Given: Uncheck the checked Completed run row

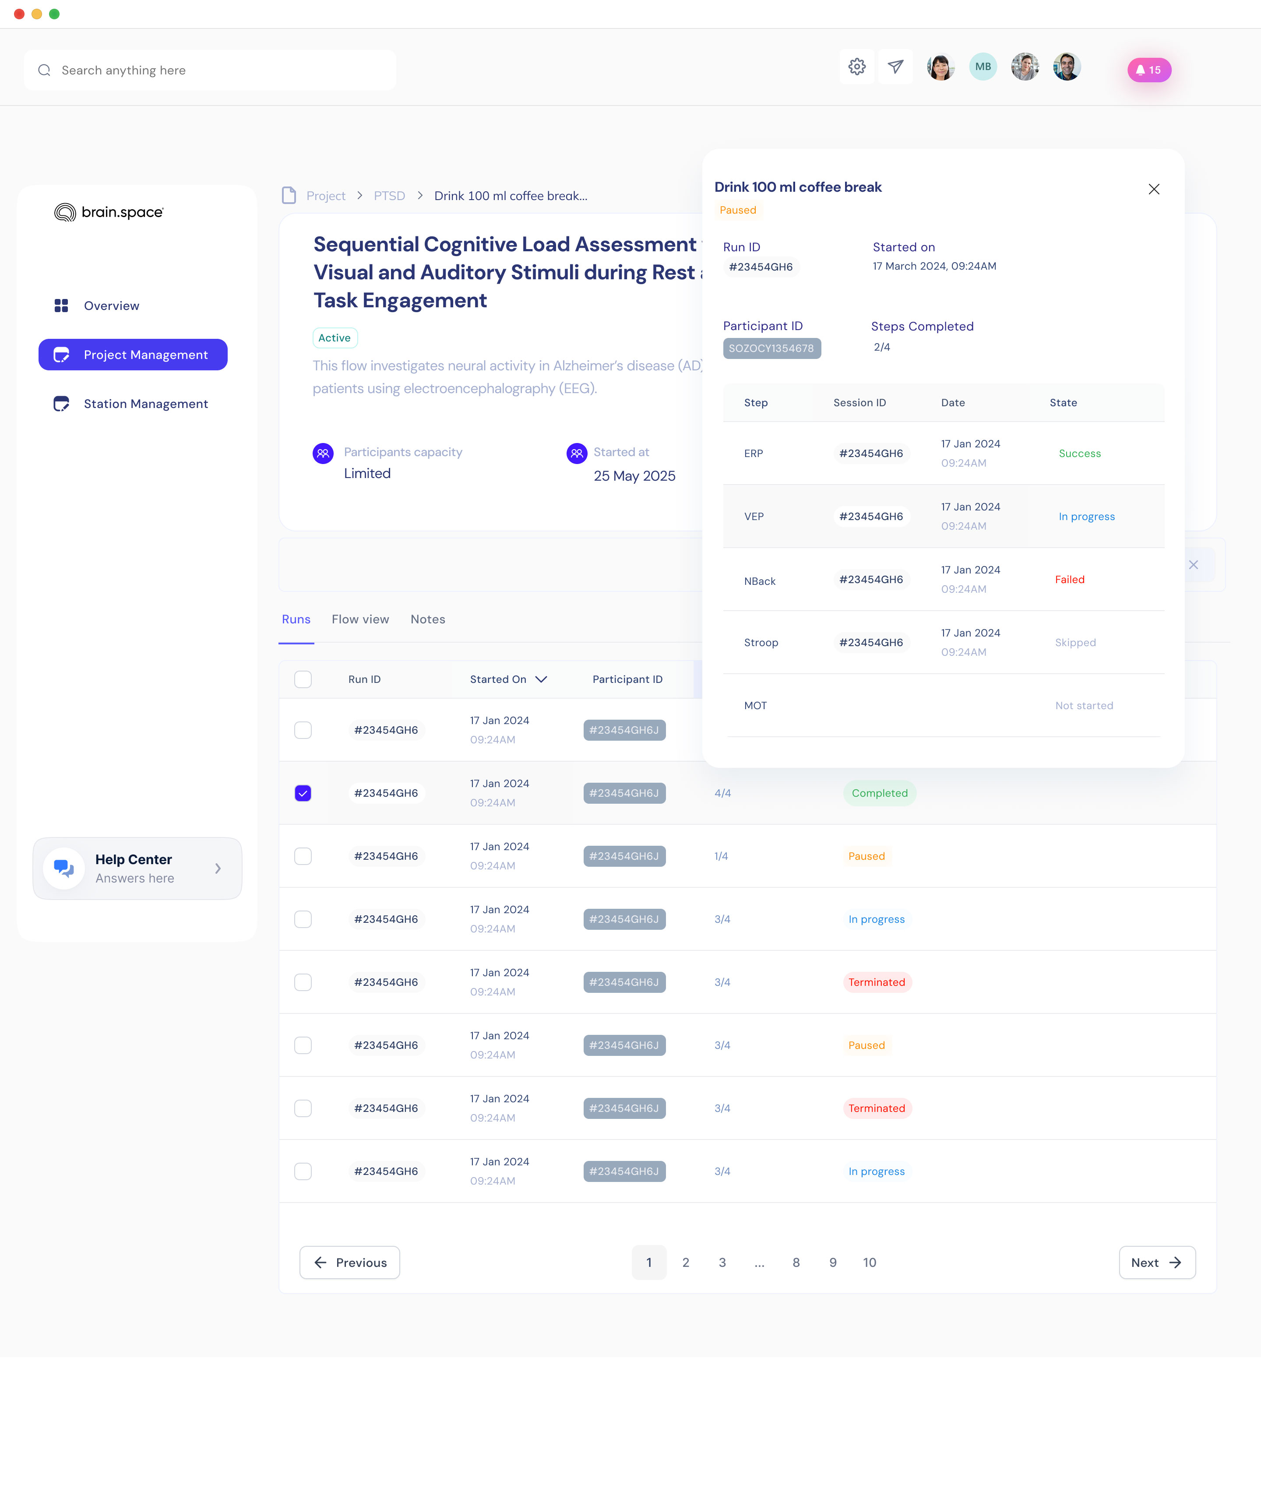Looking at the screenshot, I should pyautogui.click(x=303, y=793).
